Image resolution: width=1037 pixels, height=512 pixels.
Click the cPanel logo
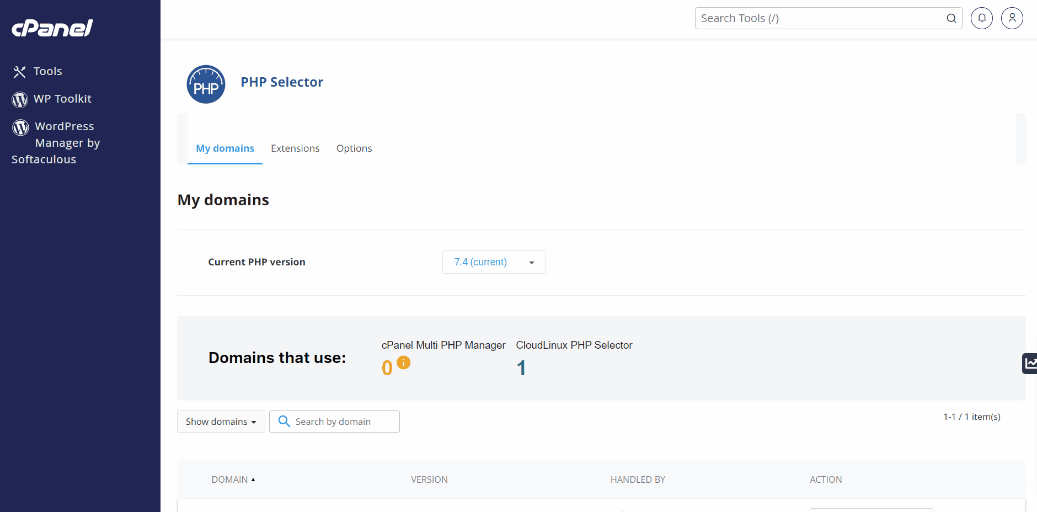pos(52,28)
